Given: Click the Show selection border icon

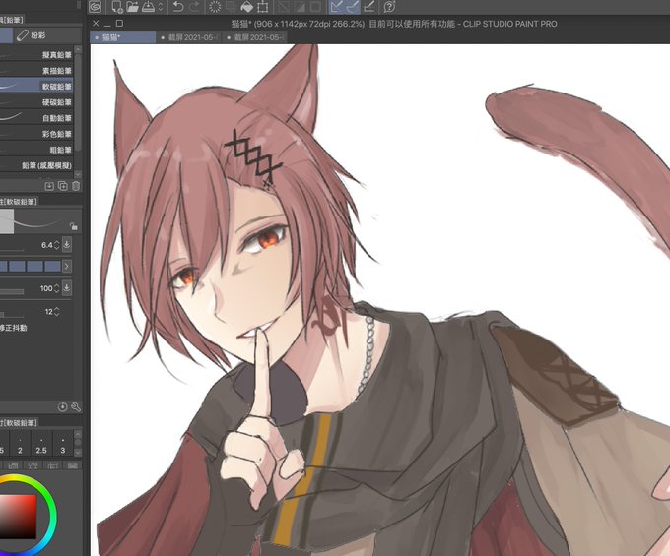Looking at the screenshot, I should click(x=315, y=7).
